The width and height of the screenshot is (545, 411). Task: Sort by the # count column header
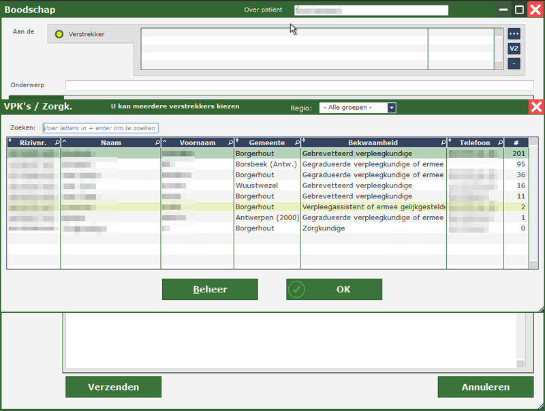tap(516, 142)
